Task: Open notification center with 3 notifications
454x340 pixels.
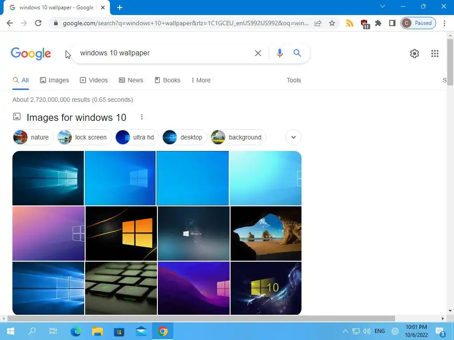Action: pos(440,331)
